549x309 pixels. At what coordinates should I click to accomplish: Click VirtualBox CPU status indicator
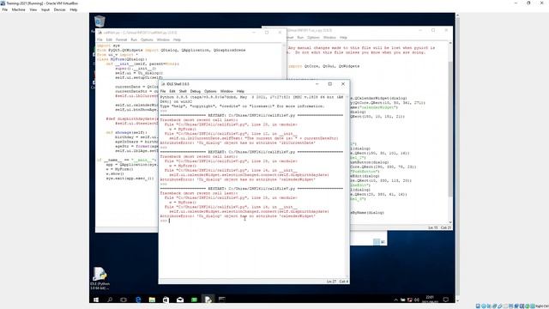(x=522, y=306)
